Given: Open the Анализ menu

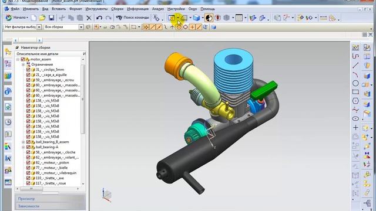Looking at the screenshot, I should point(158,9).
